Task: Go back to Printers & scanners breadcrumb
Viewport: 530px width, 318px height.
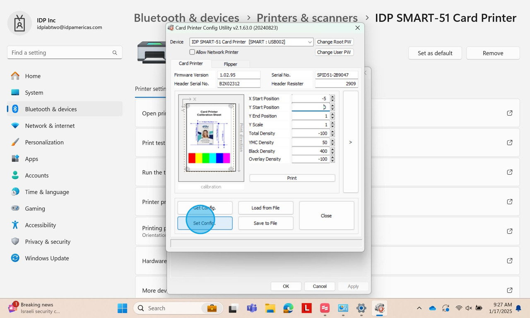Action: 307,18
